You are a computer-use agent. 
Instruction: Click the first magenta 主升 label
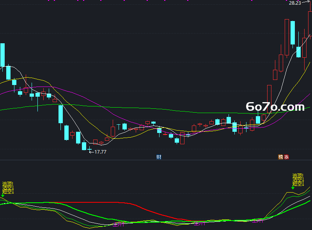click(119, 225)
